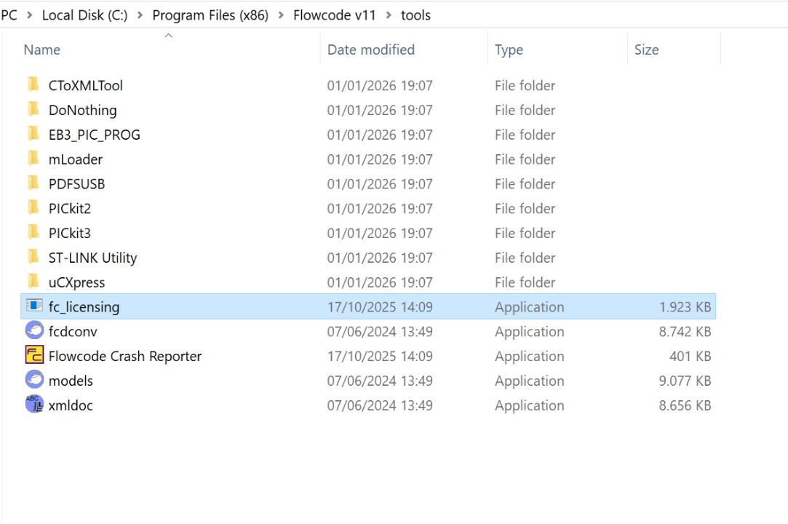Sort files by Name column header

coord(42,49)
